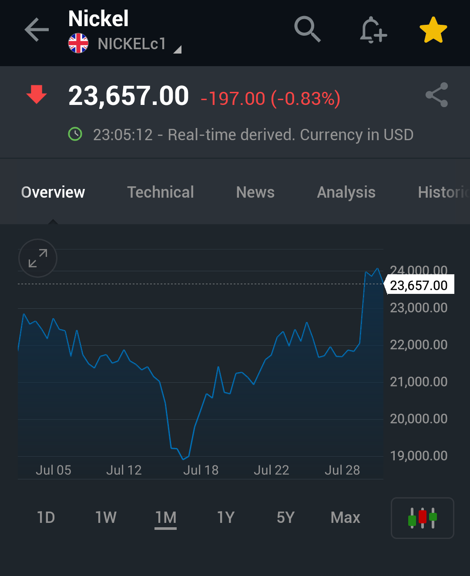This screenshot has width=470, height=576.
Task: Open the Historical tab
Action: (x=444, y=192)
